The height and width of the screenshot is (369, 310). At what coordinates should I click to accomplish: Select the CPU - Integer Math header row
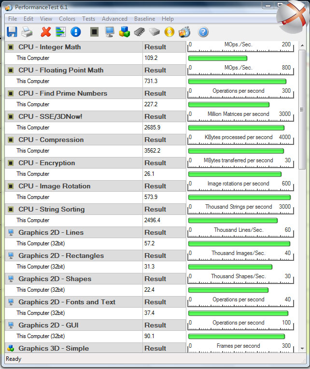pyautogui.click(x=95, y=47)
